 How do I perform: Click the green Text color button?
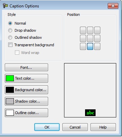[x=26, y=78]
